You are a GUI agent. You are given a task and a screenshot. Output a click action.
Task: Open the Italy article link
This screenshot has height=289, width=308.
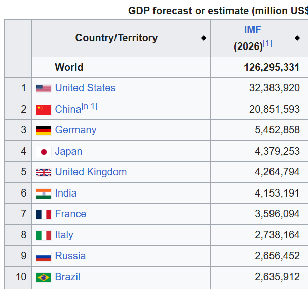coord(64,235)
